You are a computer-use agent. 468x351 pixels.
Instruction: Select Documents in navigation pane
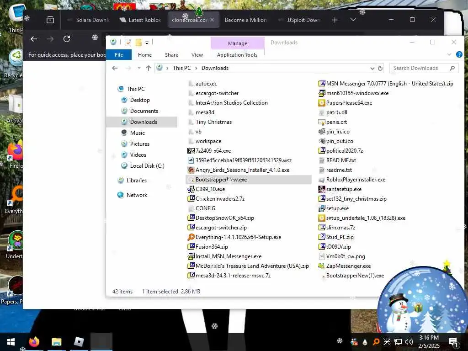point(144,111)
